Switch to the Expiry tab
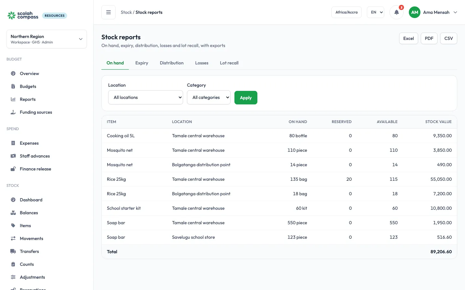The width and height of the screenshot is (465, 290). [142, 63]
